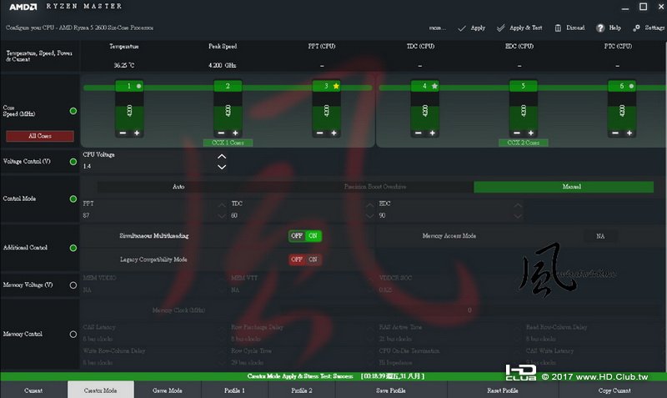Switch to the Current tab
Viewport: 667px width, 398px height.
[x=33, y=390]
